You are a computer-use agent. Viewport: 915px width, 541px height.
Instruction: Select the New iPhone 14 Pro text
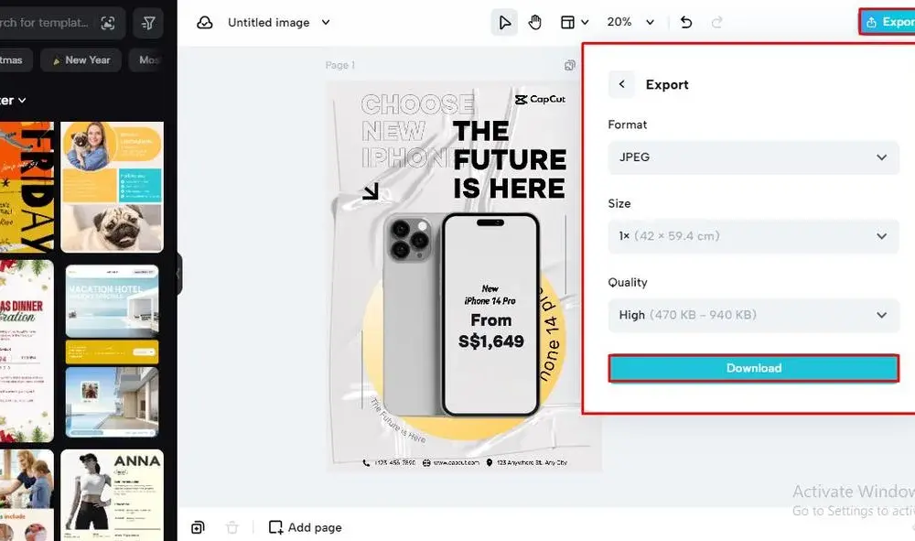(x=490, y=295)
